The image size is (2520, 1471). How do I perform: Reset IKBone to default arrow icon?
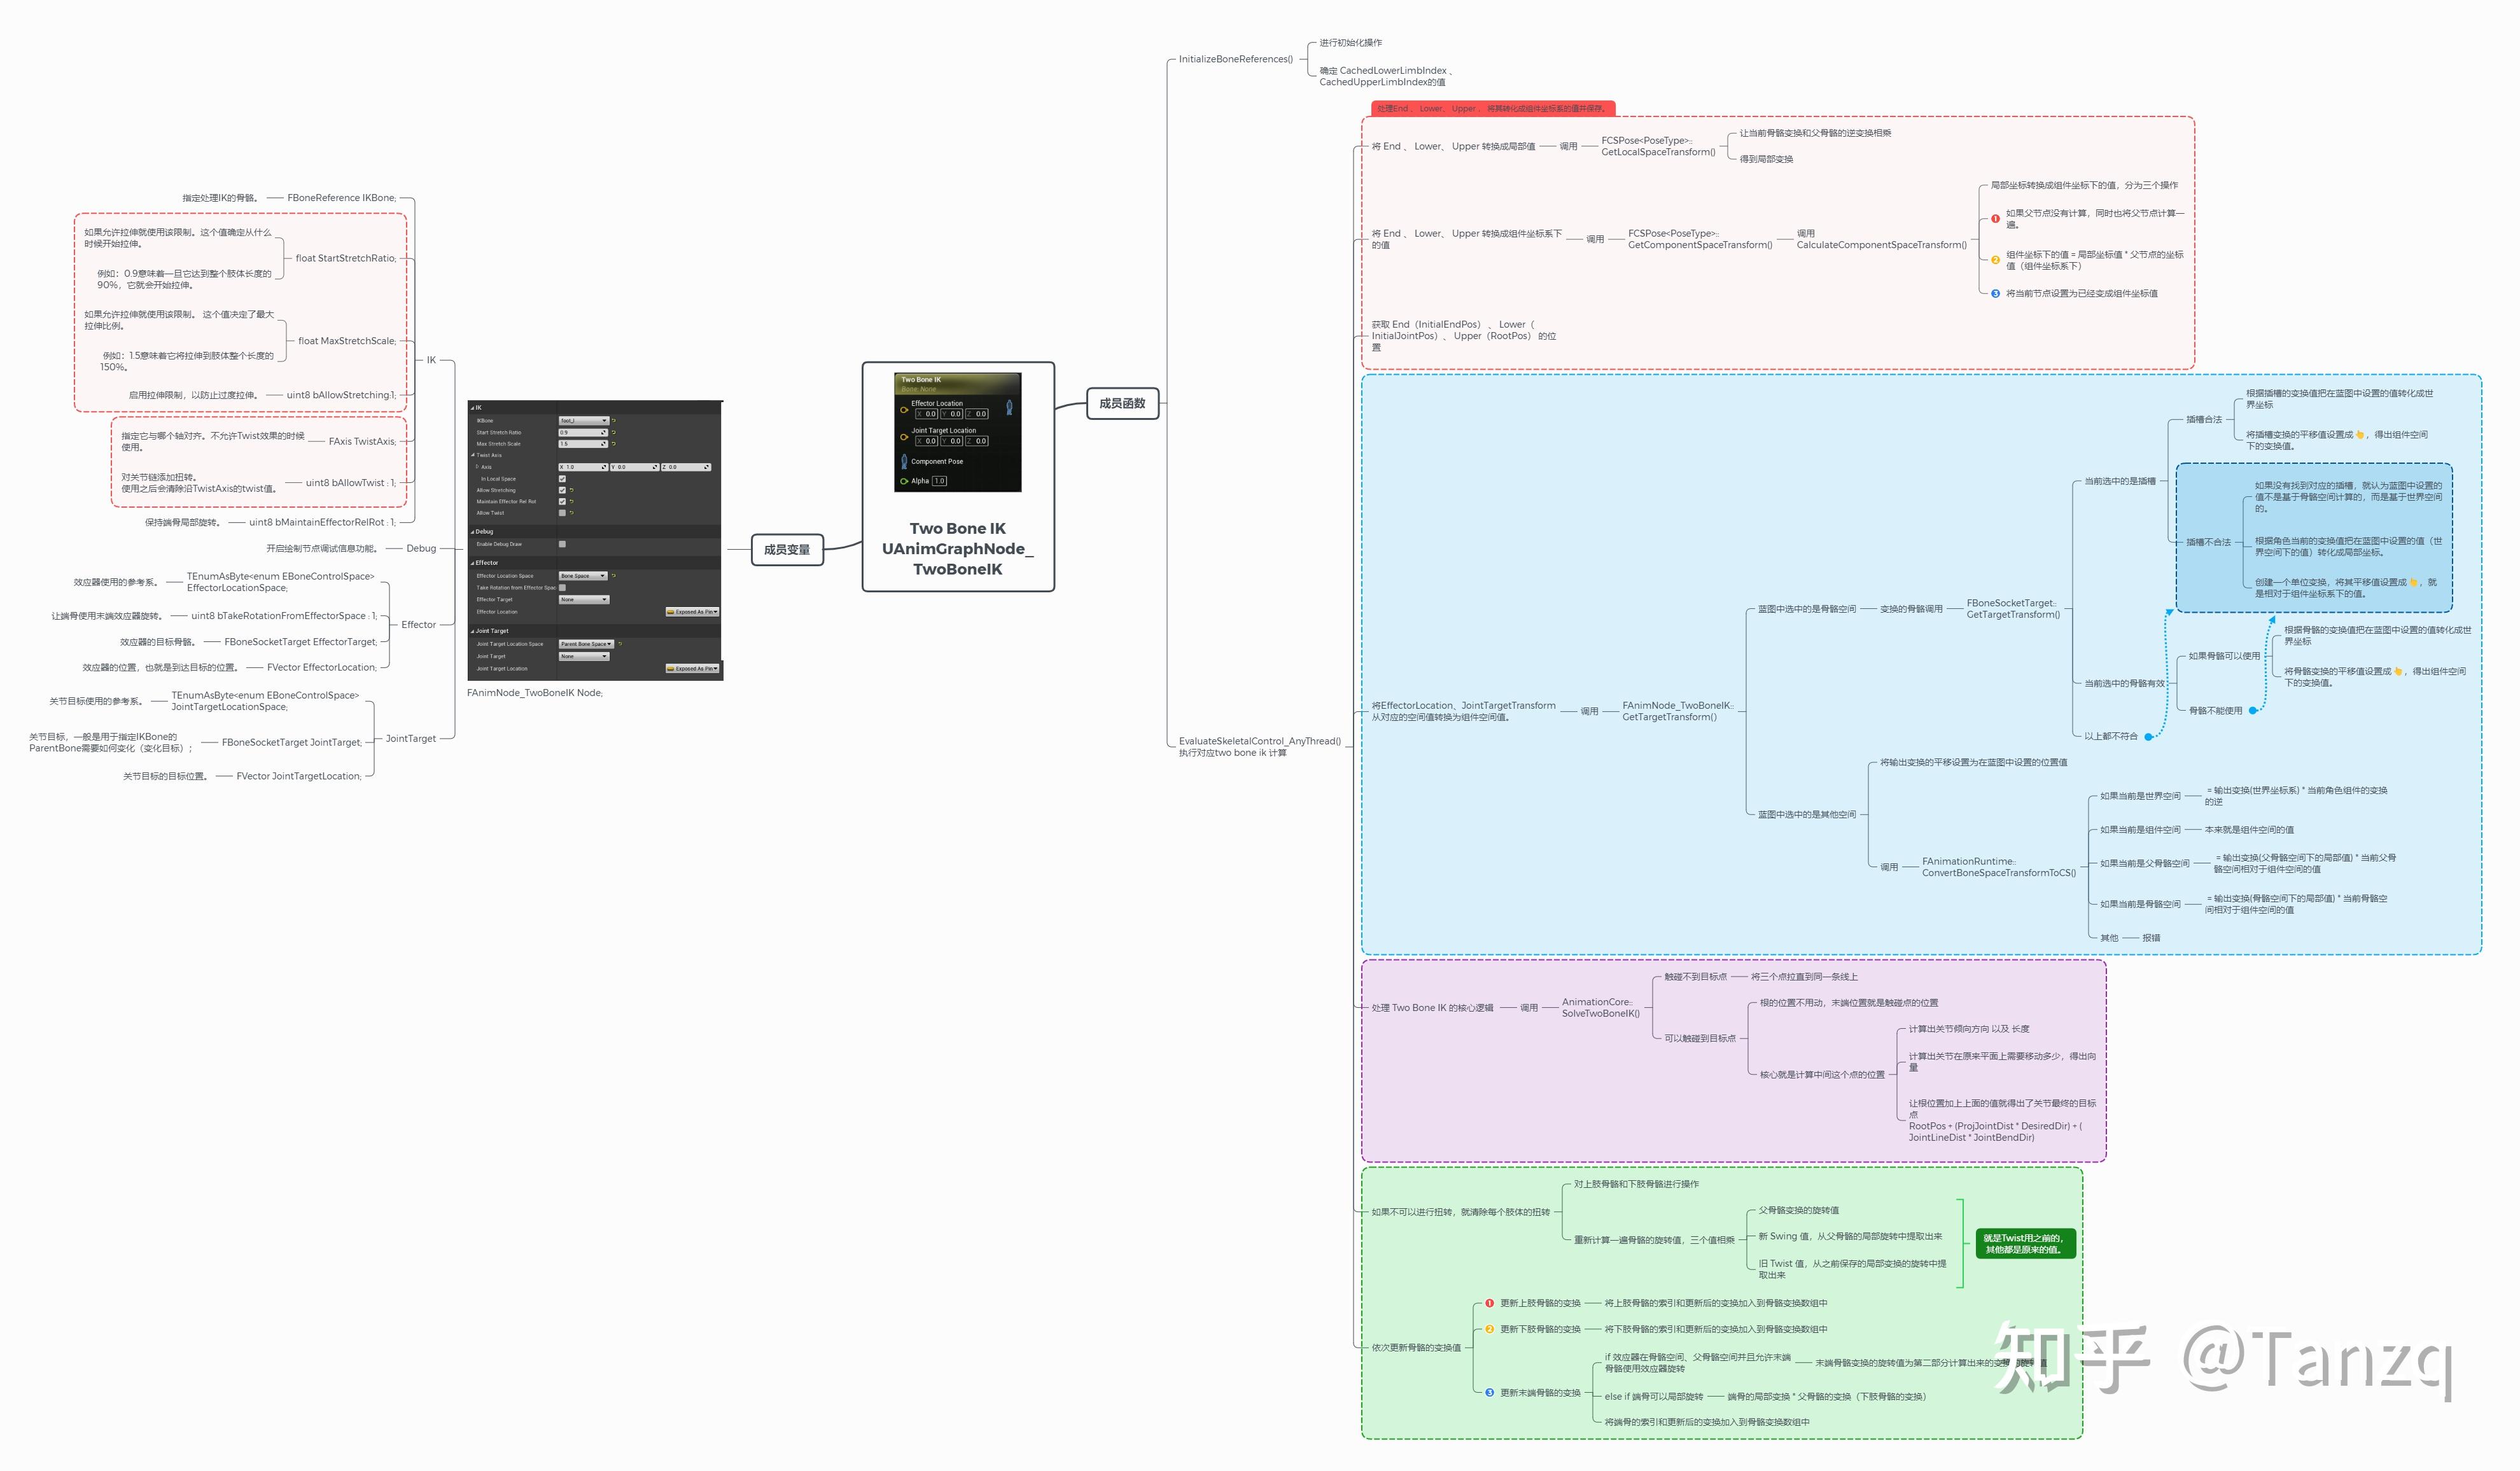tap(614, 421)
